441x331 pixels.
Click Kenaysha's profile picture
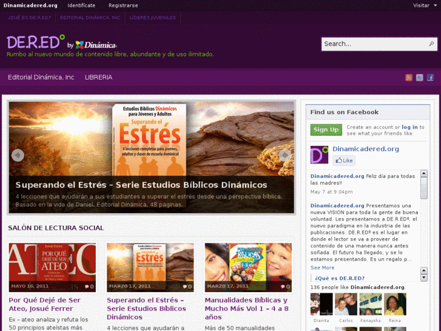pyautogui.click(x=371, y=304)
